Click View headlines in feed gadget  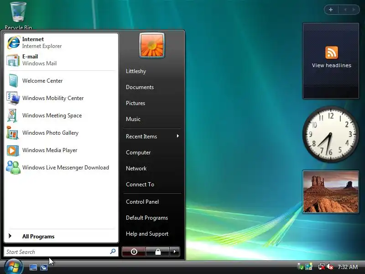332,65
